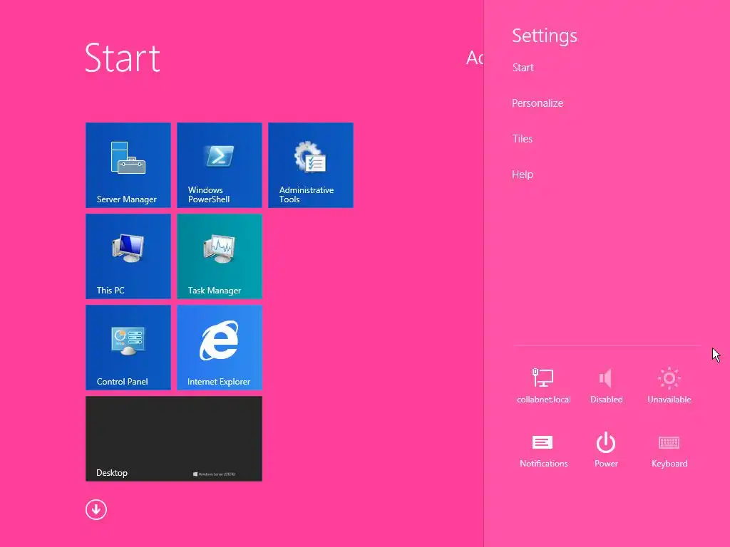
Task: Launch Windows PowerShell tile
Action: [220, 165]
